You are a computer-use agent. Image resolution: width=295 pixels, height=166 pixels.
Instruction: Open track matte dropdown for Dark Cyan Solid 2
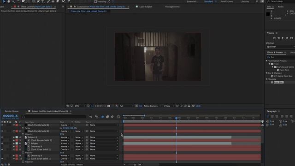[x=79, y=149]
